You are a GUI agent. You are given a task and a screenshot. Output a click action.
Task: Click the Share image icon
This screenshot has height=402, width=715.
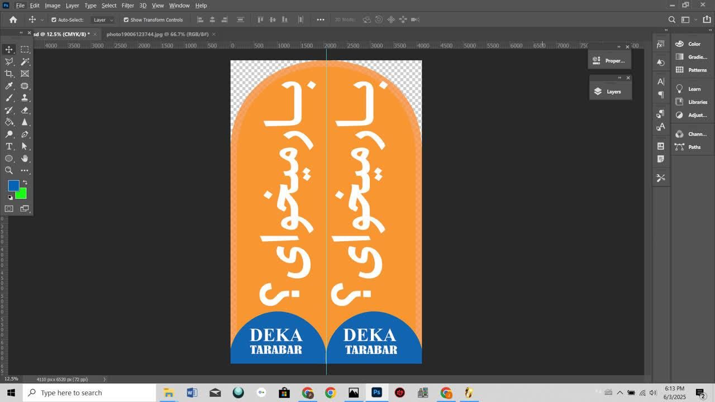click(707, 20)
